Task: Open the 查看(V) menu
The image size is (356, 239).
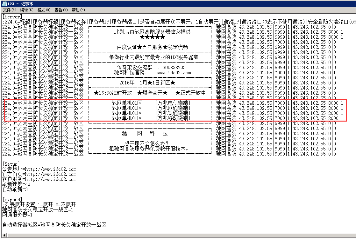Action: coord(61,10)
